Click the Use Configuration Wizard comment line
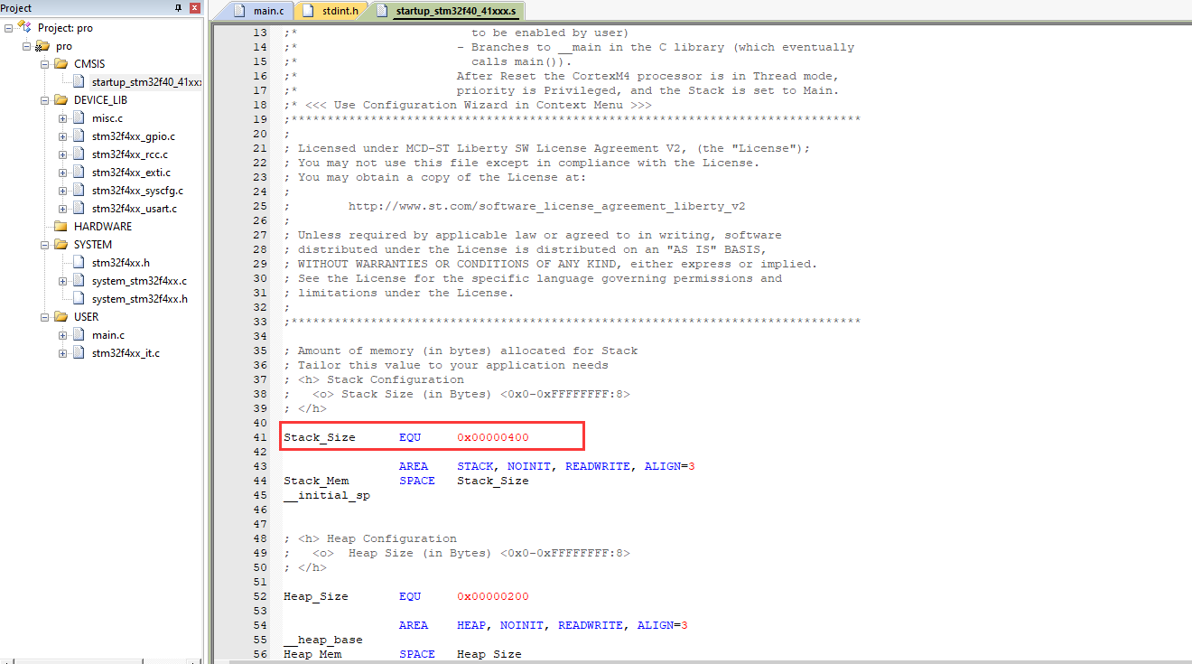The height and width of the screenshot is (664, 1192). 468,105
